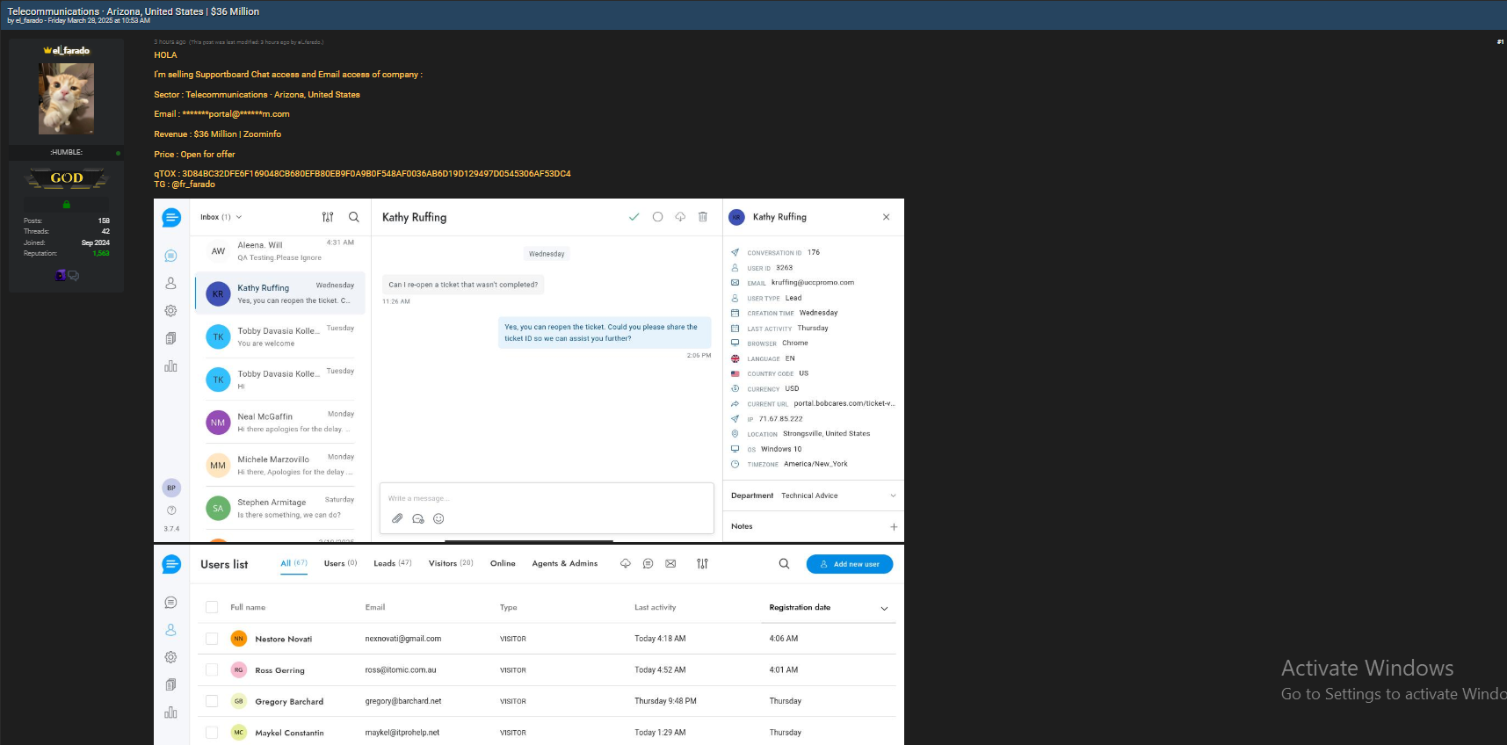Mark Kathy Ruffing conversation done with checkmark

pyautogui.click(x=634, y=217)
